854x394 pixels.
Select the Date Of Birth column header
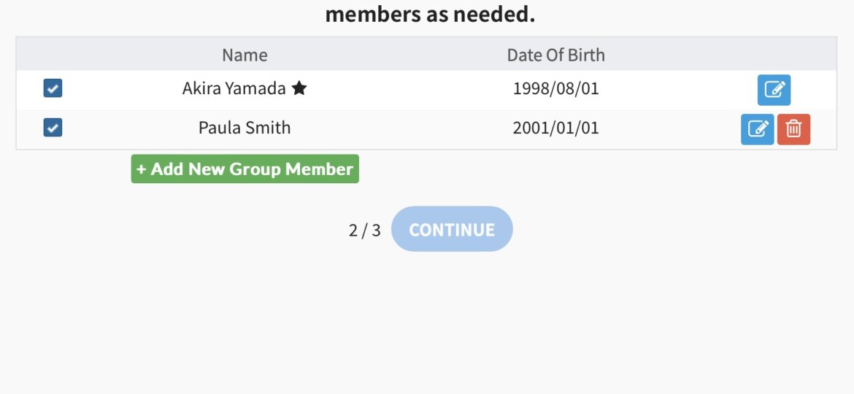[x=555, y=55]
